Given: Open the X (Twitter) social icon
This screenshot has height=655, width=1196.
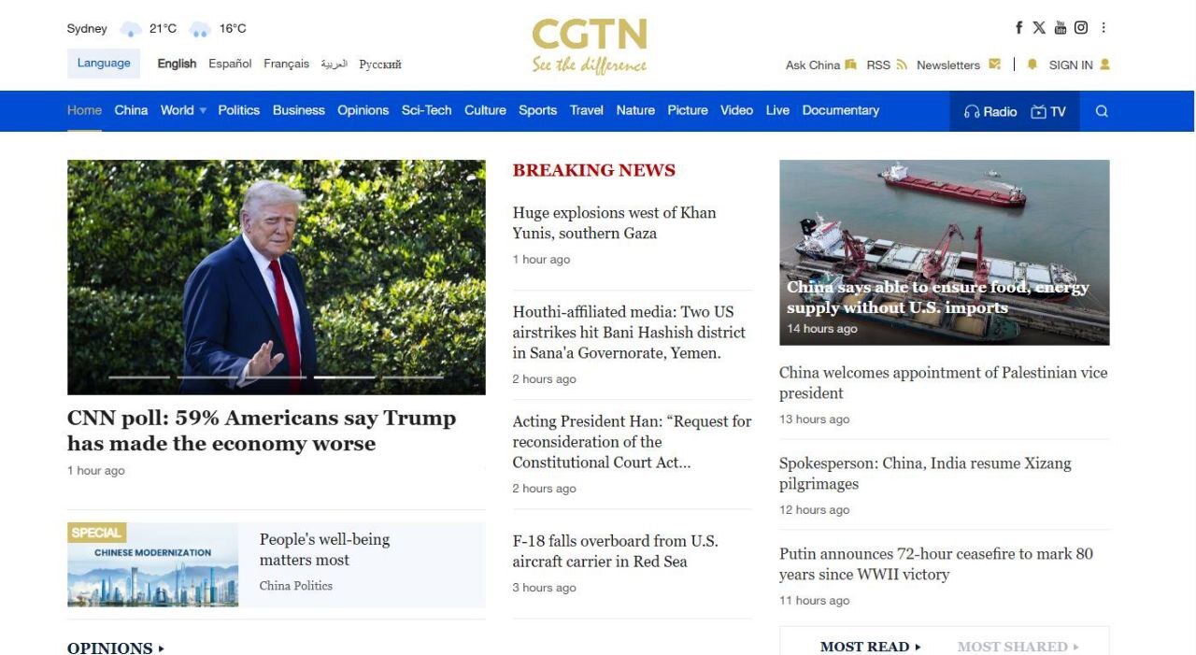Looking at the screenshot, I should tap(1039, 28).
